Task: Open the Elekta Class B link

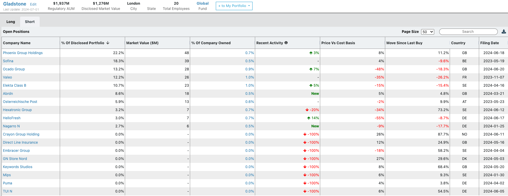Action: pyautogui.click(x=15, y=85)
